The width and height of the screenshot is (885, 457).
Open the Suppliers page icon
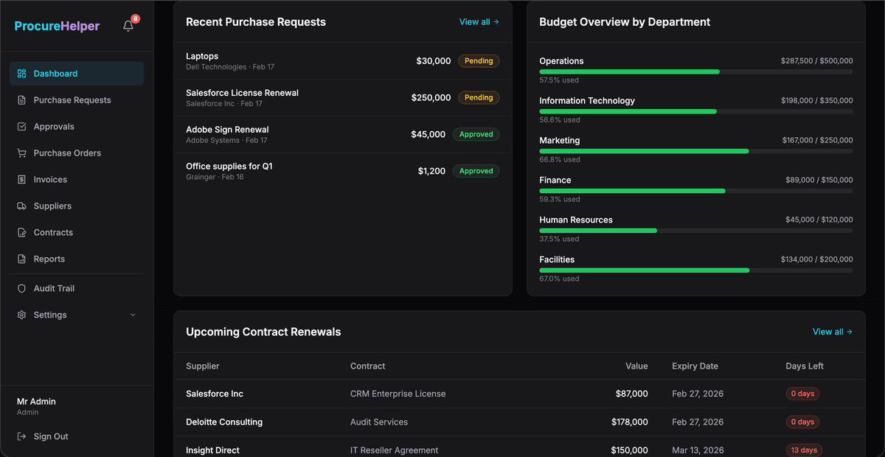21,206
